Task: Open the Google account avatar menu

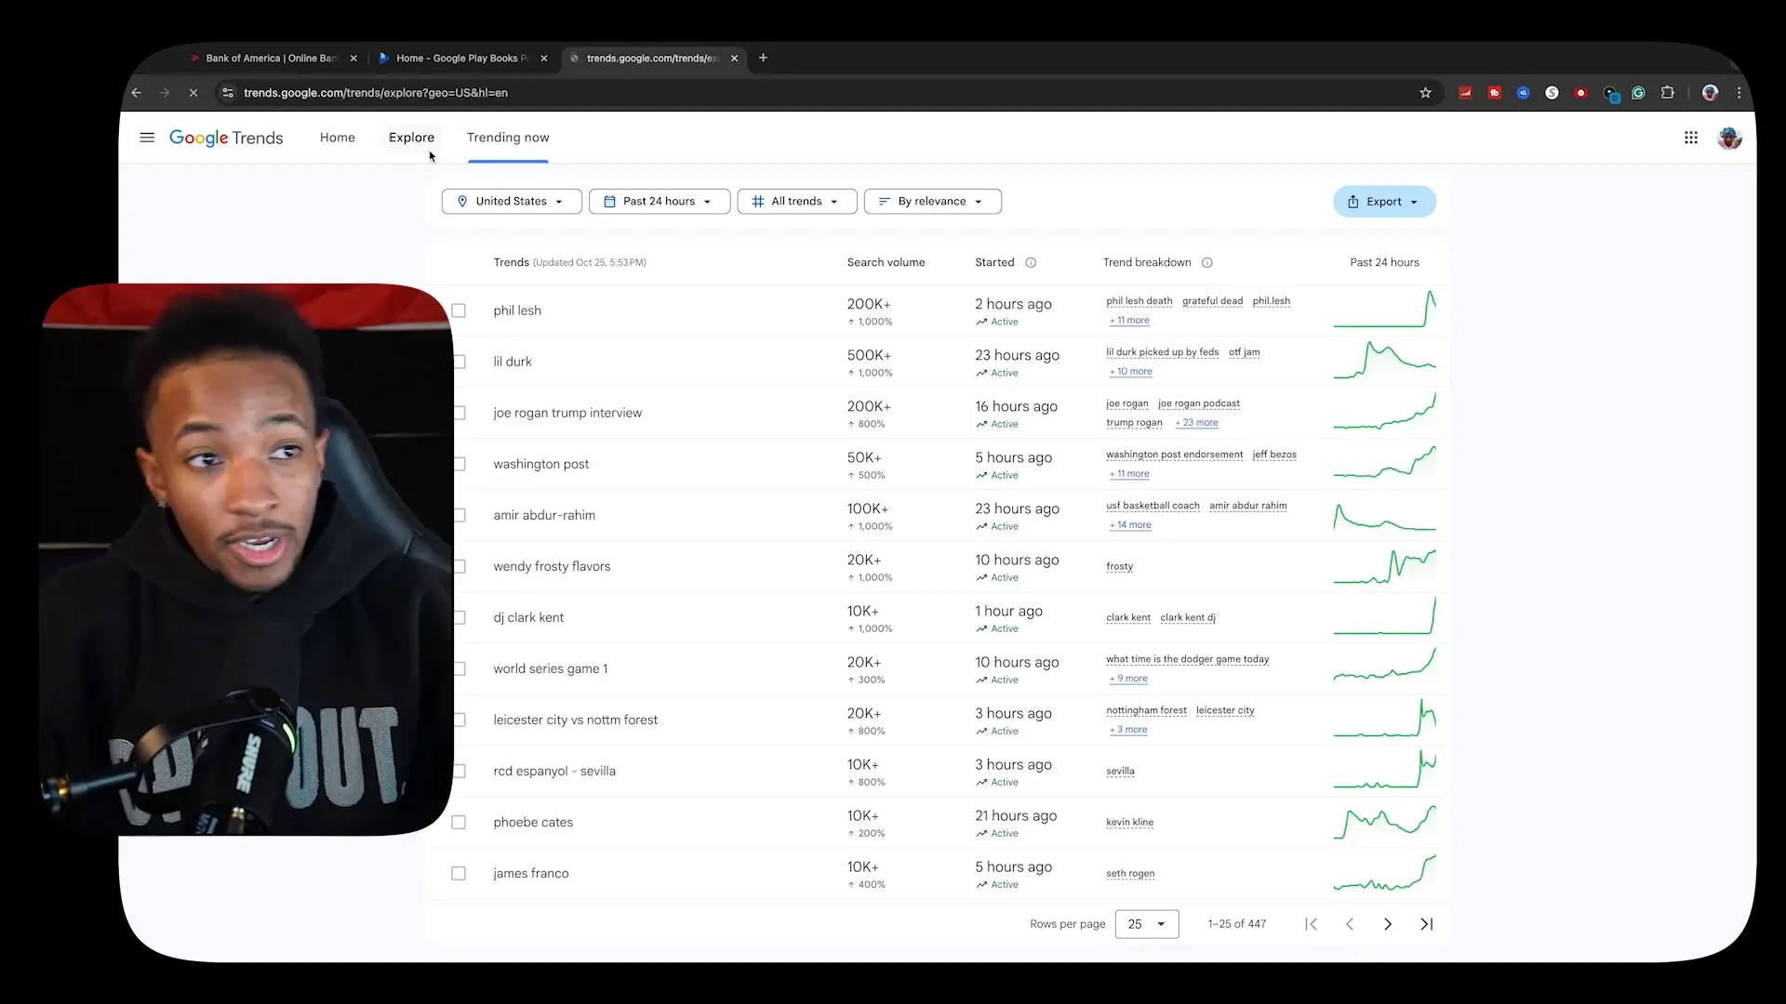Action: click(x=1729, y=138)
